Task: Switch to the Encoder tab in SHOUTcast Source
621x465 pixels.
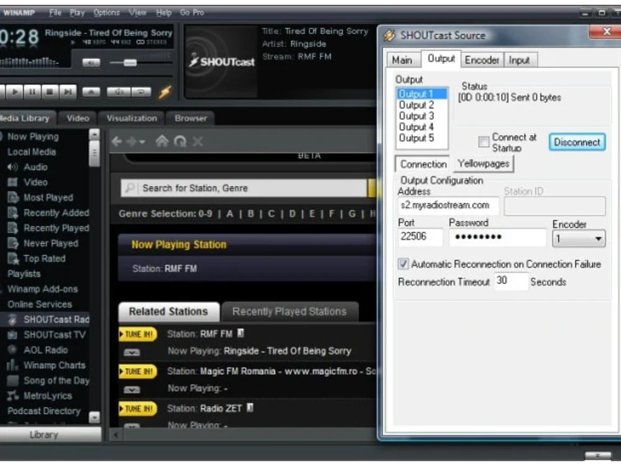Action: pyautogui.click(x=482, y=60)
